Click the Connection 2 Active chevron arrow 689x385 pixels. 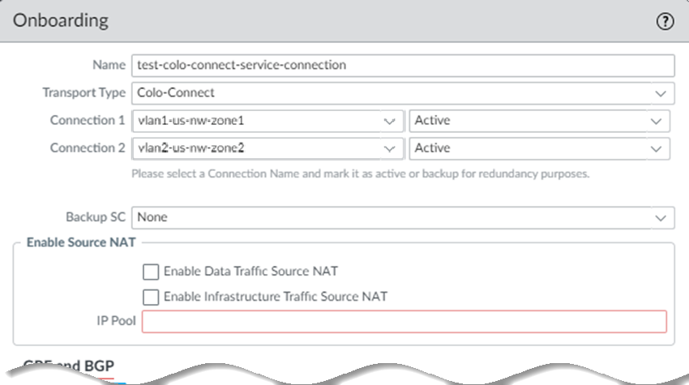[x=656, y=148]
